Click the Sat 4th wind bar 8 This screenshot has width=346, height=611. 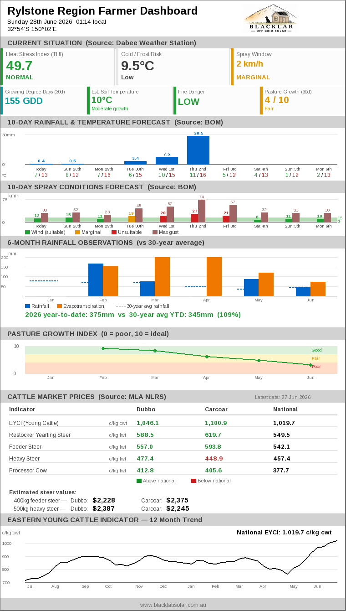[x=257, y=221]
